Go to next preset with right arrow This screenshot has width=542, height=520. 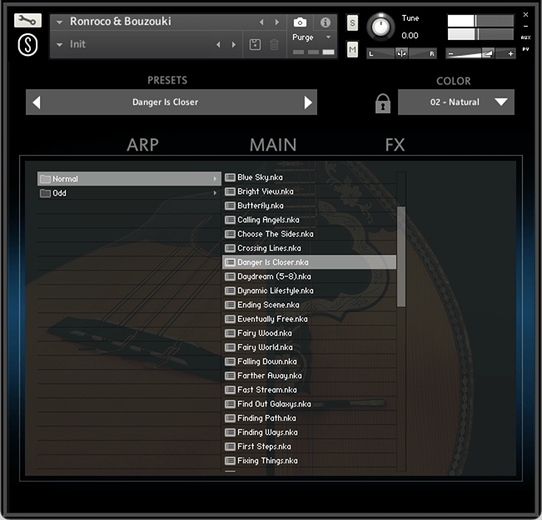click(x=308, y=102)
